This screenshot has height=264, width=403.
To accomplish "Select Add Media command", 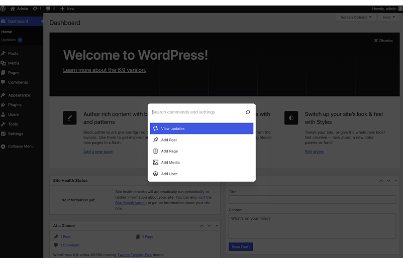I will pyautogui.click(x=201, y=162).
